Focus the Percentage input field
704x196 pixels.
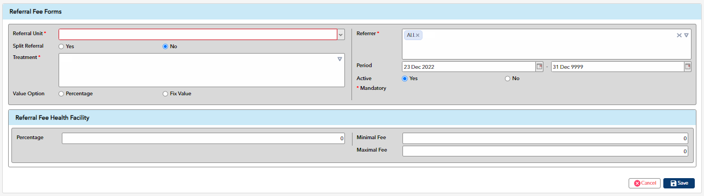pos(203,138)
